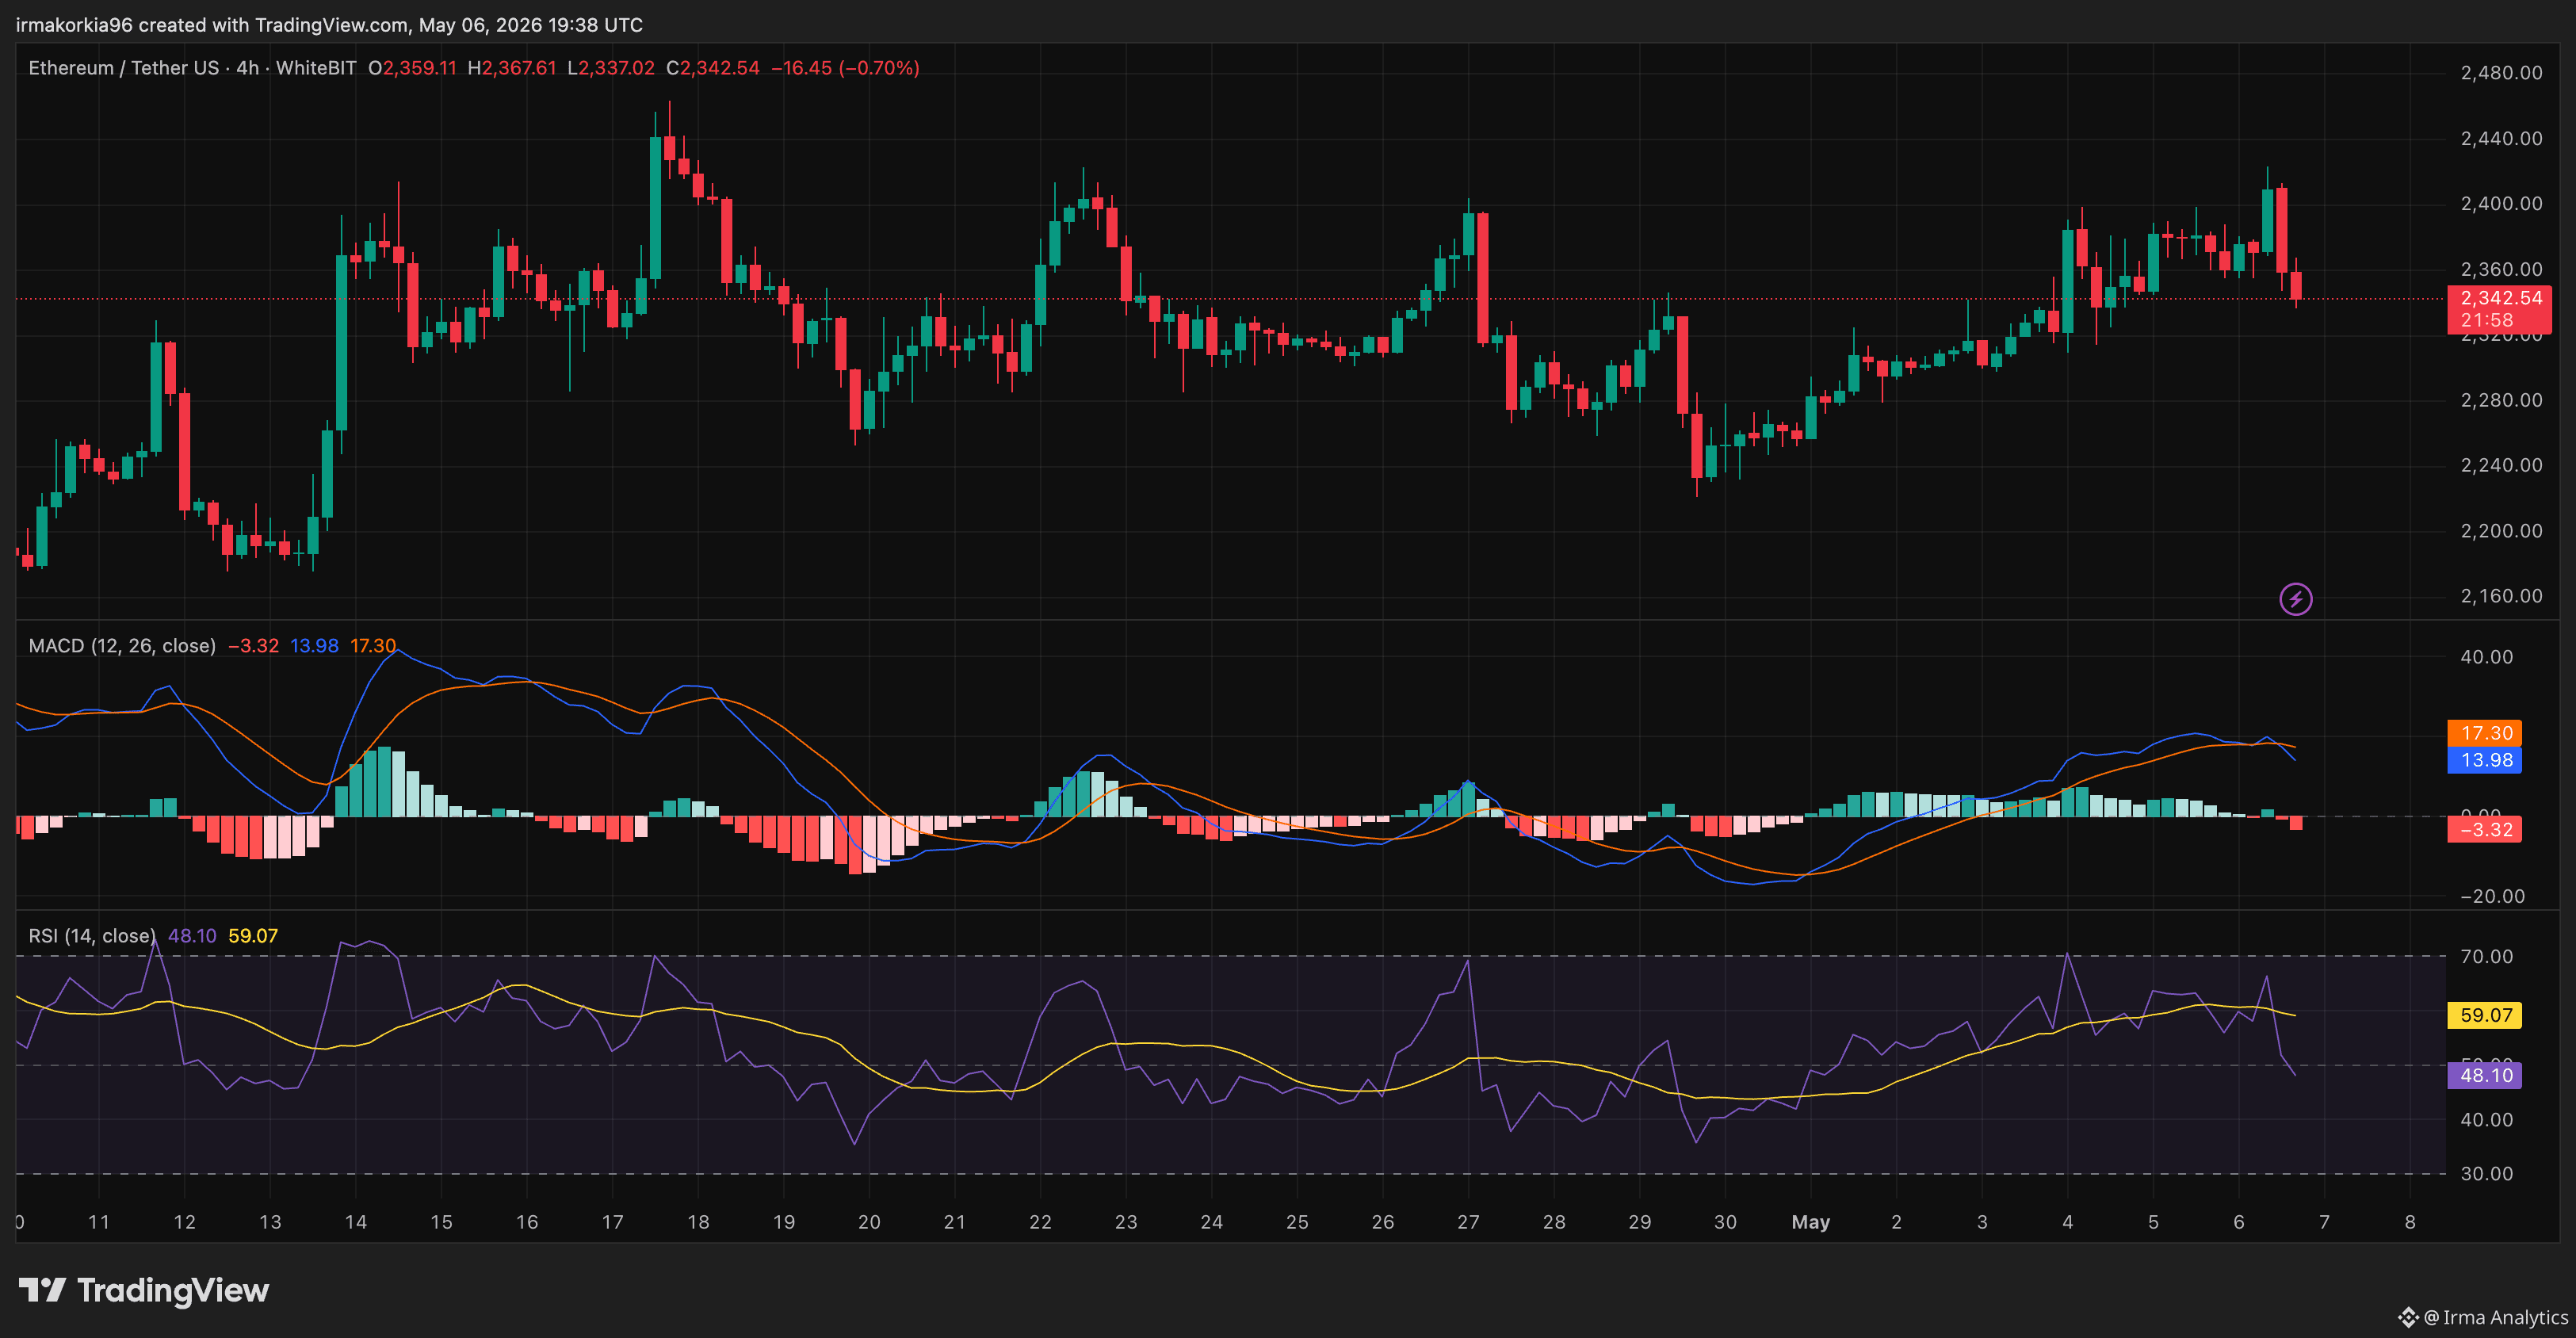Screen dimensions: 2576x1338
Task: Click the 2,280.00 price axis label
Action: (2501, 400)
